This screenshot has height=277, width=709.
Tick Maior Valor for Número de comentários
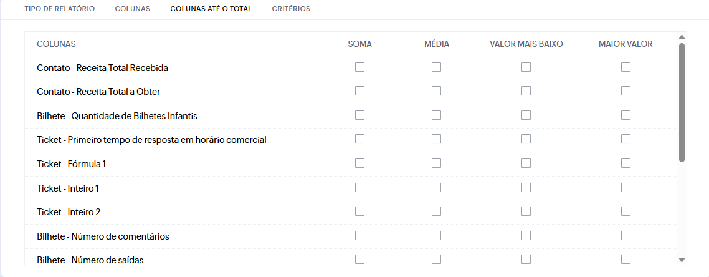pyautogui.click(x=626, y=236)
